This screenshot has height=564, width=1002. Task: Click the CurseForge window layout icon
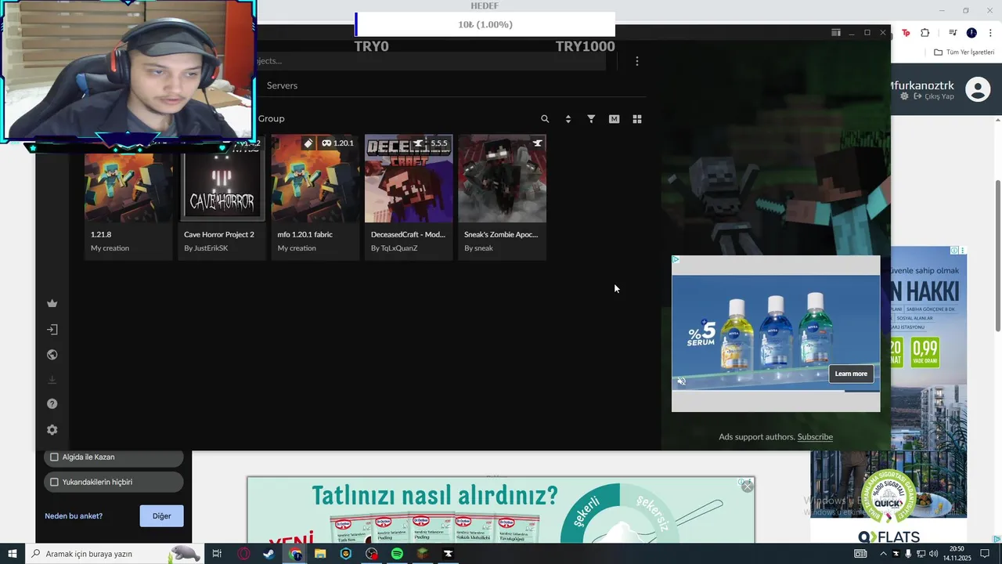(x=836, y=33)
